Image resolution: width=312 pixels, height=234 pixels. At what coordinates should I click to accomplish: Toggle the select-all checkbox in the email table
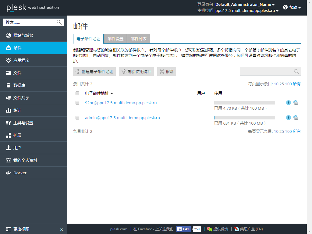click(x=77, y=93)
